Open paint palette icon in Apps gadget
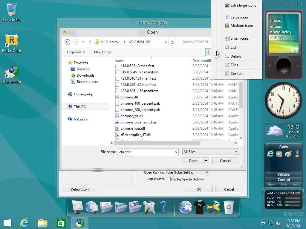This screenshot has width=306, height=229. (x=288, y=154)
